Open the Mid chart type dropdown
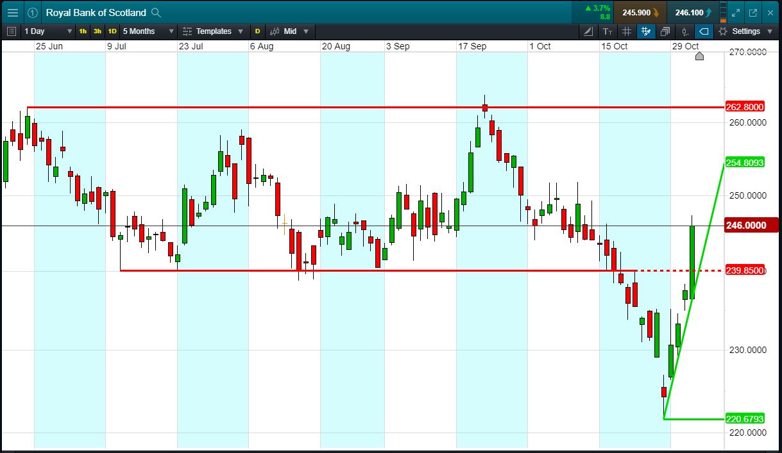This screenshot has width=782, height=453. [x=290, y=31]
